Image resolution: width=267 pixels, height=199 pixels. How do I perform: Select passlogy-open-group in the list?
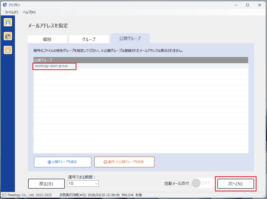[x=52, y=66]
